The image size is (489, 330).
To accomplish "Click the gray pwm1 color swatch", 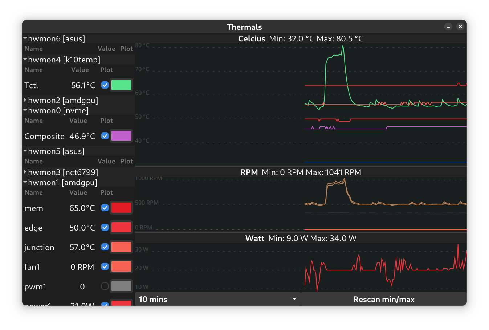I will tap(121, 286).
